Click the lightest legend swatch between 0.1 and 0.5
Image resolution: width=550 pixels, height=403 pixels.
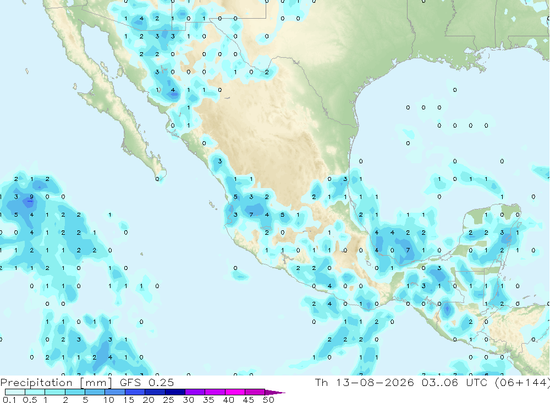tap(15, 392)
